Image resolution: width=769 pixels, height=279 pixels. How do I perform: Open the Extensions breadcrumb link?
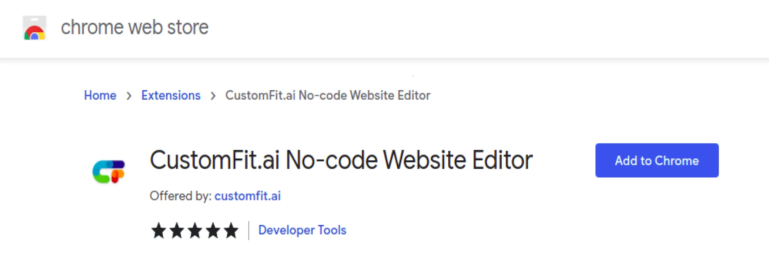pyautogui.click(x=171, y=95)
